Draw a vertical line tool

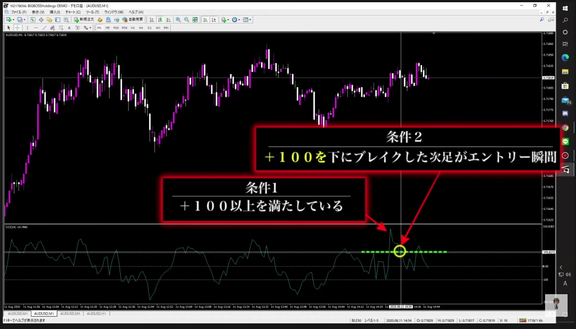(x=27, y=28)
